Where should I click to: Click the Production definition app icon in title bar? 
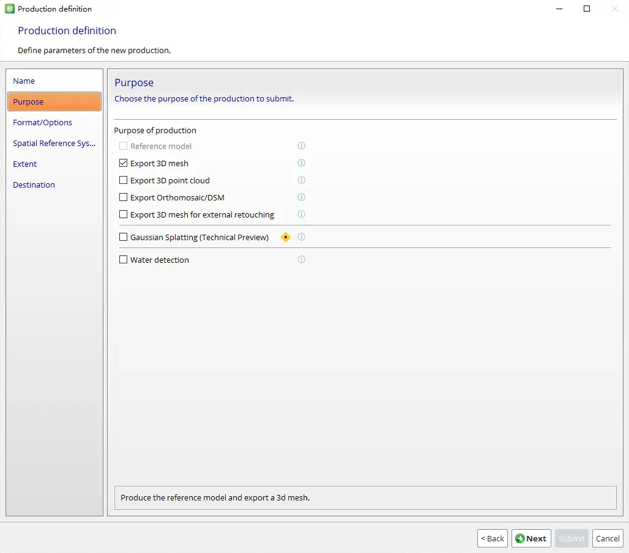10,9
